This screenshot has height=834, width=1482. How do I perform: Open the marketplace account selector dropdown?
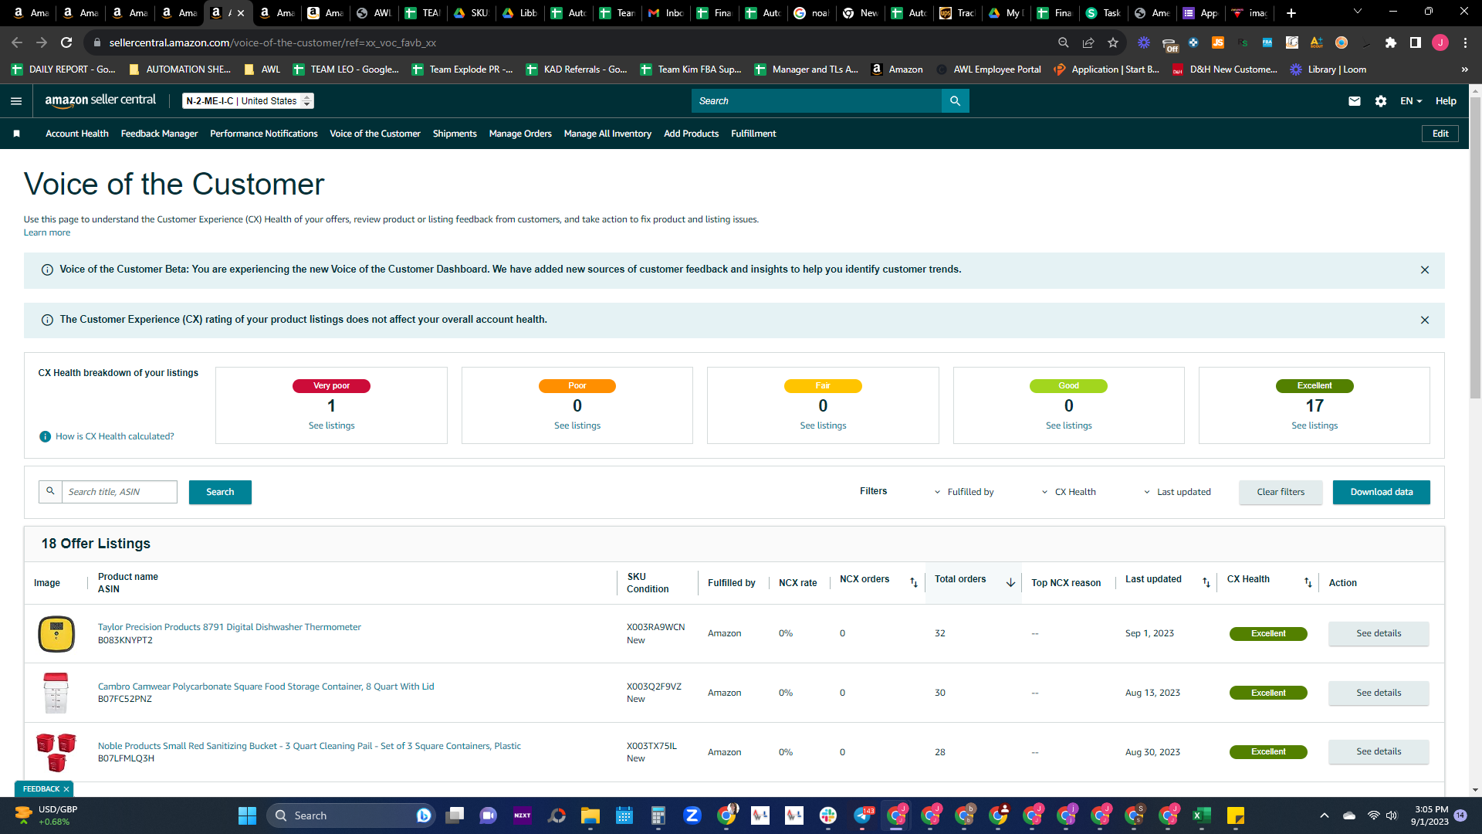click(248, 101)
